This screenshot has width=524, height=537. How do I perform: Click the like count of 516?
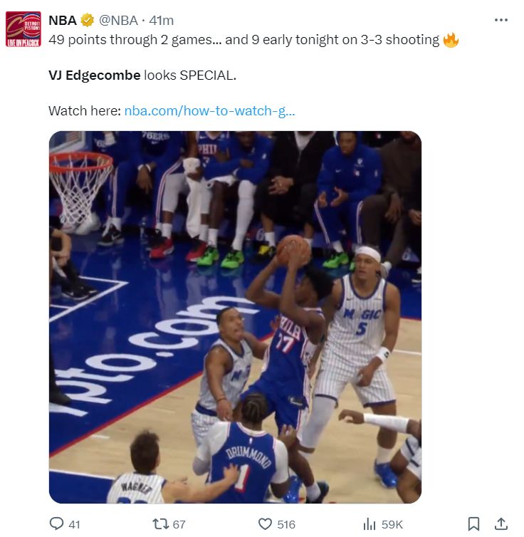tap(286, 524)
